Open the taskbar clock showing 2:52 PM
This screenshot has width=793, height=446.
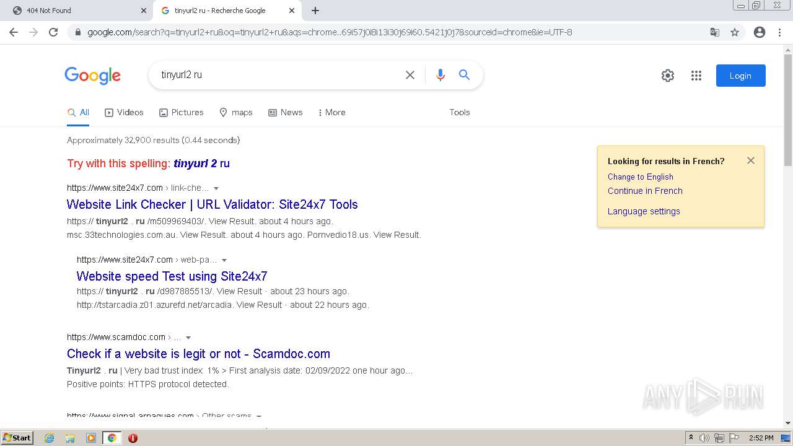761,438
